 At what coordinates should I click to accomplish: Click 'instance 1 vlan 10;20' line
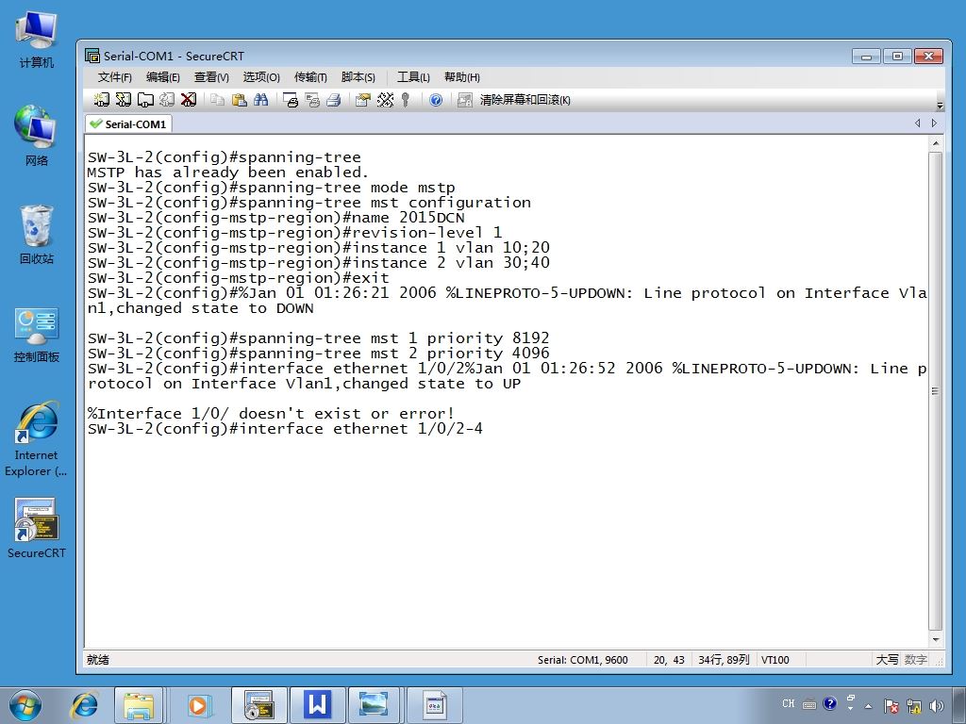(x=319, y=248)
